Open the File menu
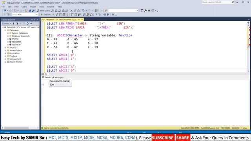The width and height of the screenshot is (251, 141). point(3,7)
